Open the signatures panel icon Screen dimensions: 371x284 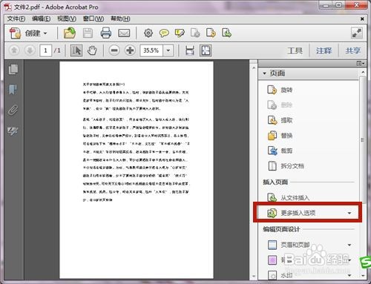(x=13, y=131)
